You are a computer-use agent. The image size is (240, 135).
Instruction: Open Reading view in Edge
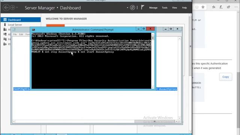coord(197,7)
